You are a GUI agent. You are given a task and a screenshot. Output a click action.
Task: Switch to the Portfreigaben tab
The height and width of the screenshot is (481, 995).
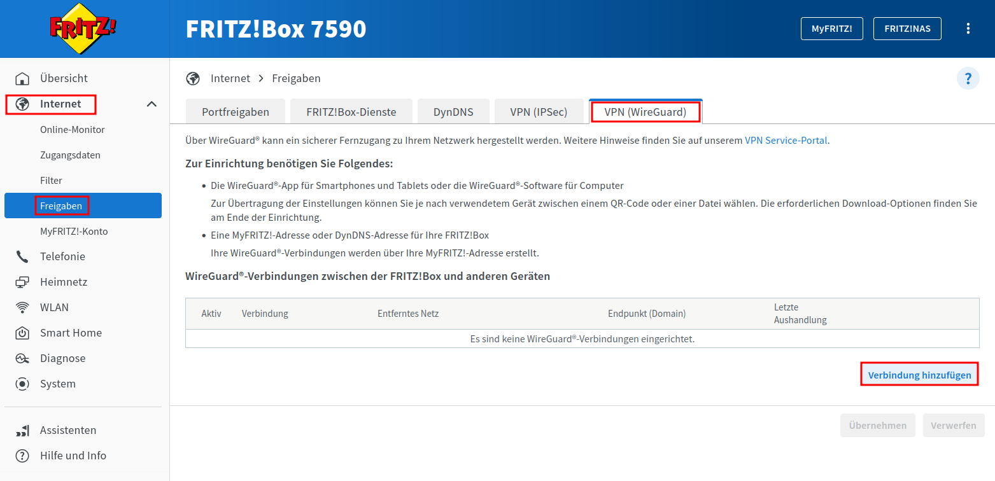click(236, 112)
